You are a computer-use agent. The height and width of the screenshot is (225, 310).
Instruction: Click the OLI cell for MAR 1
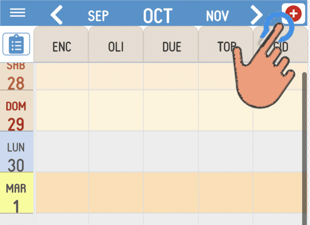pos(116,193)
